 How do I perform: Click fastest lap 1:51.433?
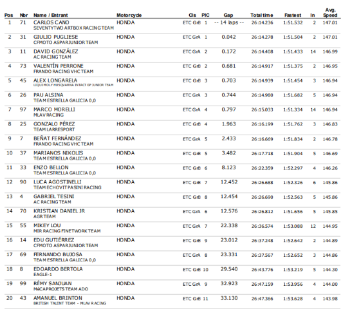293,51
